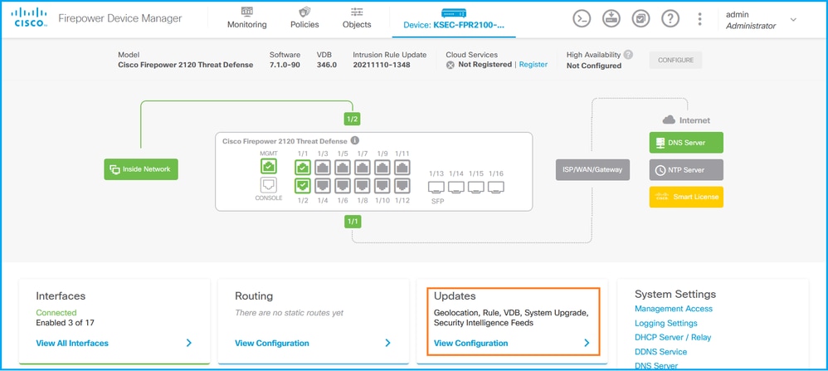Click the DNS Server status button
The image size is (828, 371).
(x=686, y=142)
